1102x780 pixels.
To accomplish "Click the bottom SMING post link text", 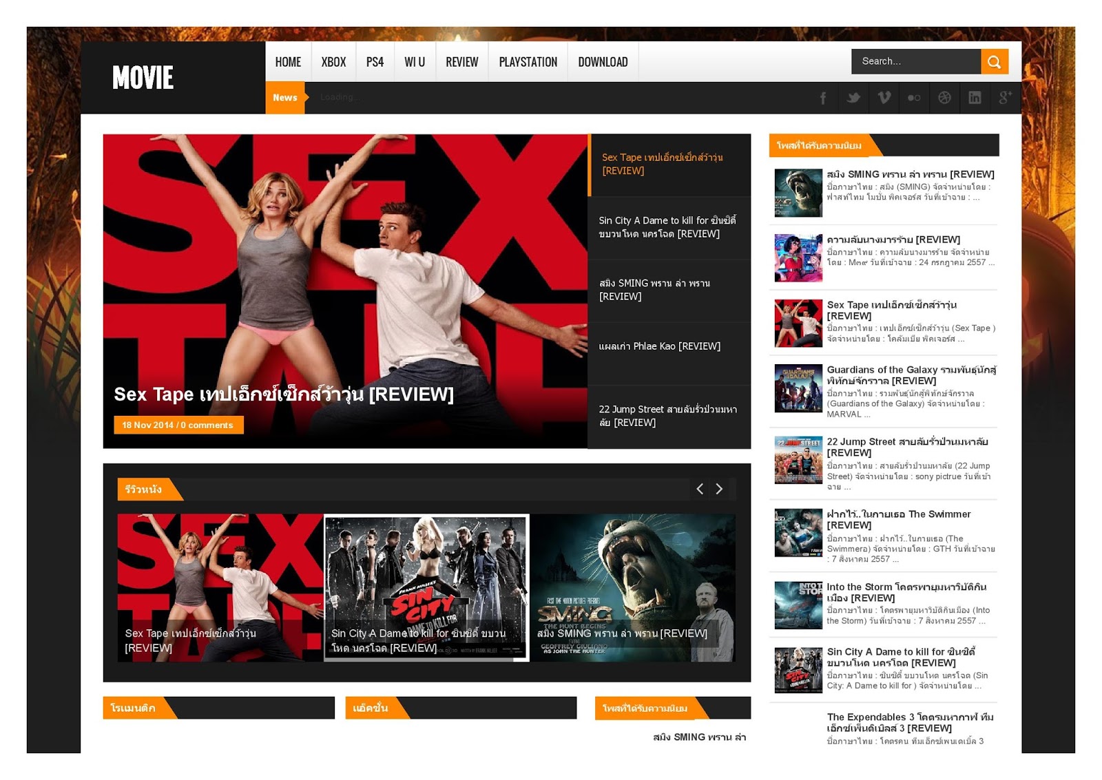I will 700,737.
